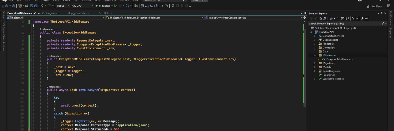This screenshot has width=394, height=131.
Task: Toggle Show All Files in Solution Explorer
Action: pos(347,19)
